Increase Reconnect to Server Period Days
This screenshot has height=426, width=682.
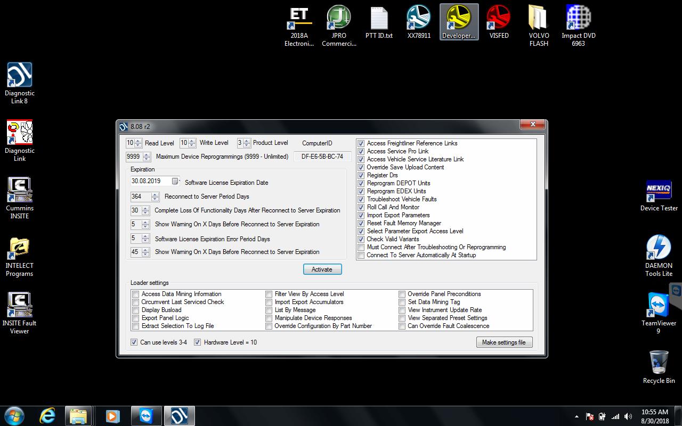click(155, 195)
